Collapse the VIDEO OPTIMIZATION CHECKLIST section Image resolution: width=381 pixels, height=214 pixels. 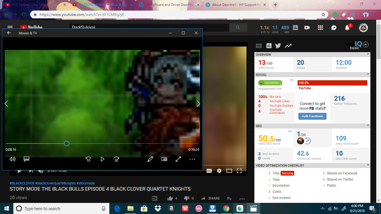(368, 165)
